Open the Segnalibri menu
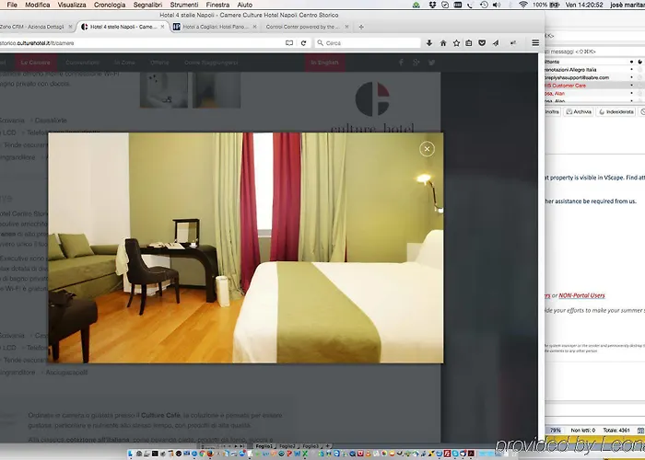The image size is (645, 460). [147, 5]
